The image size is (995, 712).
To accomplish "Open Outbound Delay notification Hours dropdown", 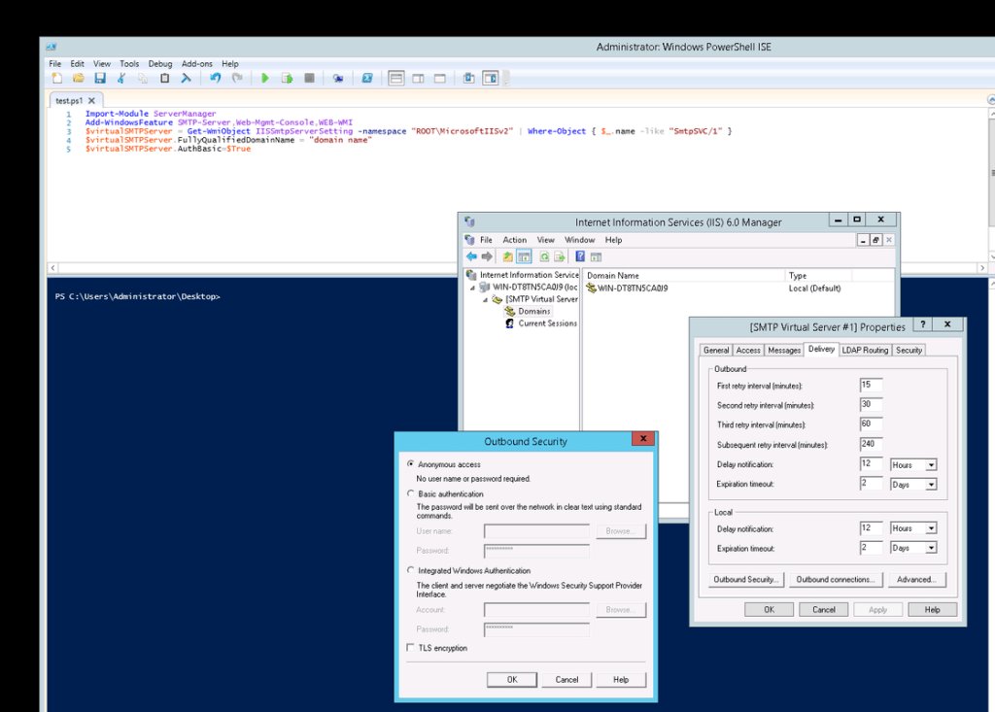I will coord(931,465).
